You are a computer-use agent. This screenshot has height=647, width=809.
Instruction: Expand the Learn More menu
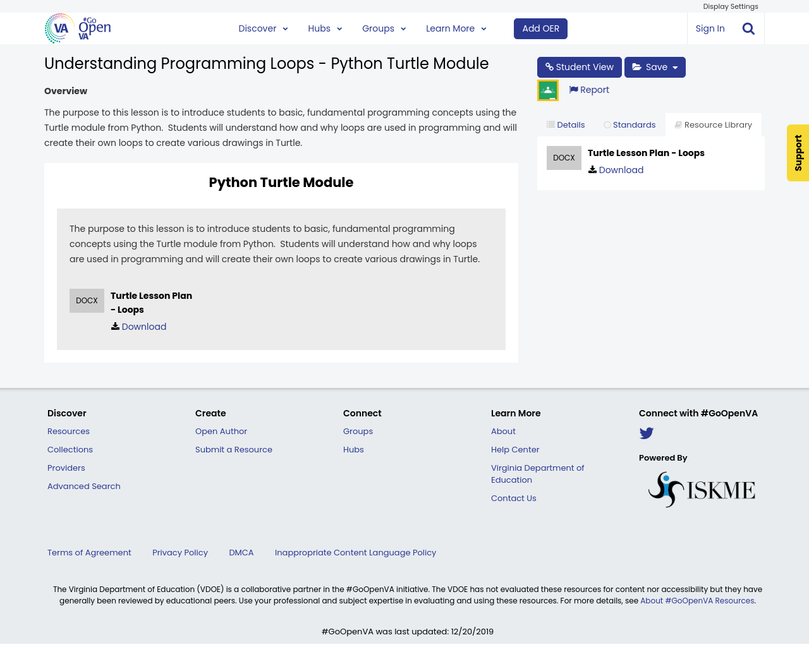tap(456, 28)
